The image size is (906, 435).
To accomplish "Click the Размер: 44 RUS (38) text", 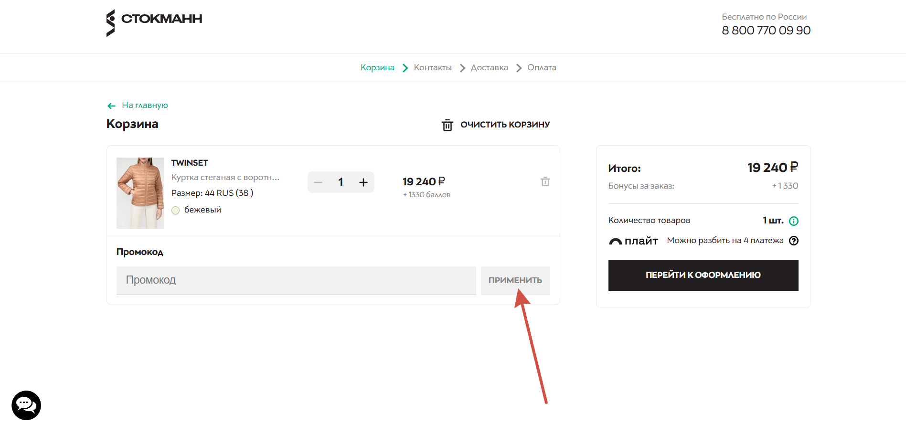I will (x=212, y=193).
